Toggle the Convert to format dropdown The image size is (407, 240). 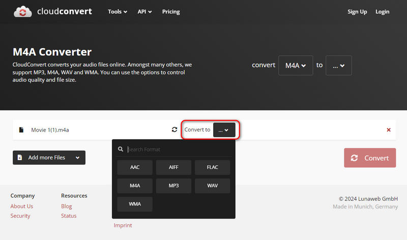pyautogui.click(x=224, y=130)
